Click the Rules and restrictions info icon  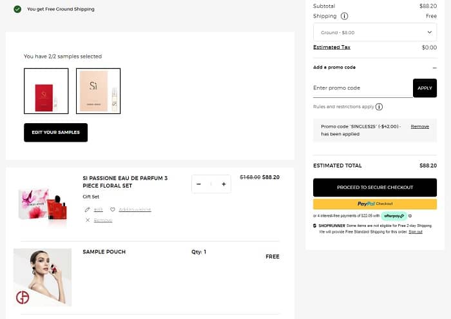point(379,107)
